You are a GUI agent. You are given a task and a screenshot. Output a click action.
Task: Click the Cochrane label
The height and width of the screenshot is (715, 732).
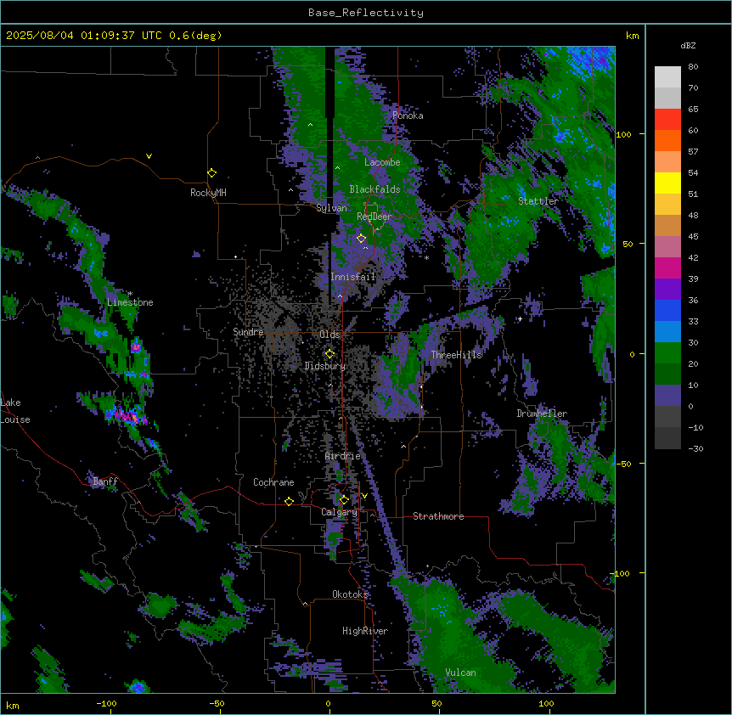[273, 482]
